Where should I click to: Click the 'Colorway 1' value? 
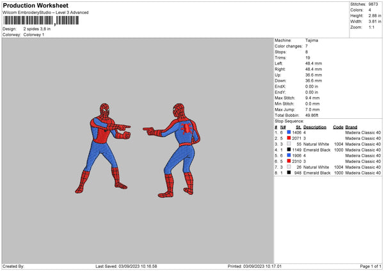(x=34, y=35)
